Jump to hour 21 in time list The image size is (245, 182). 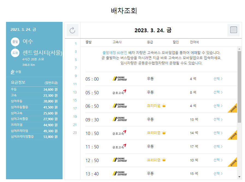click(75, 125)
